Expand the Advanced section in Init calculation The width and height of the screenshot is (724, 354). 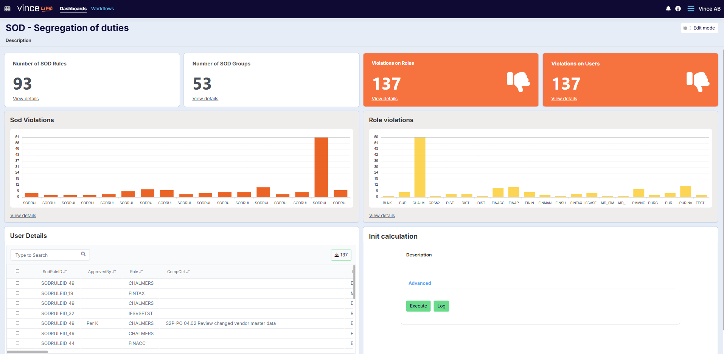tap(419, 283)
